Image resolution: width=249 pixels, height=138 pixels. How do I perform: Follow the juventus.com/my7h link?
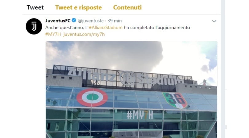pyautogui.click(x=84, y=34)
